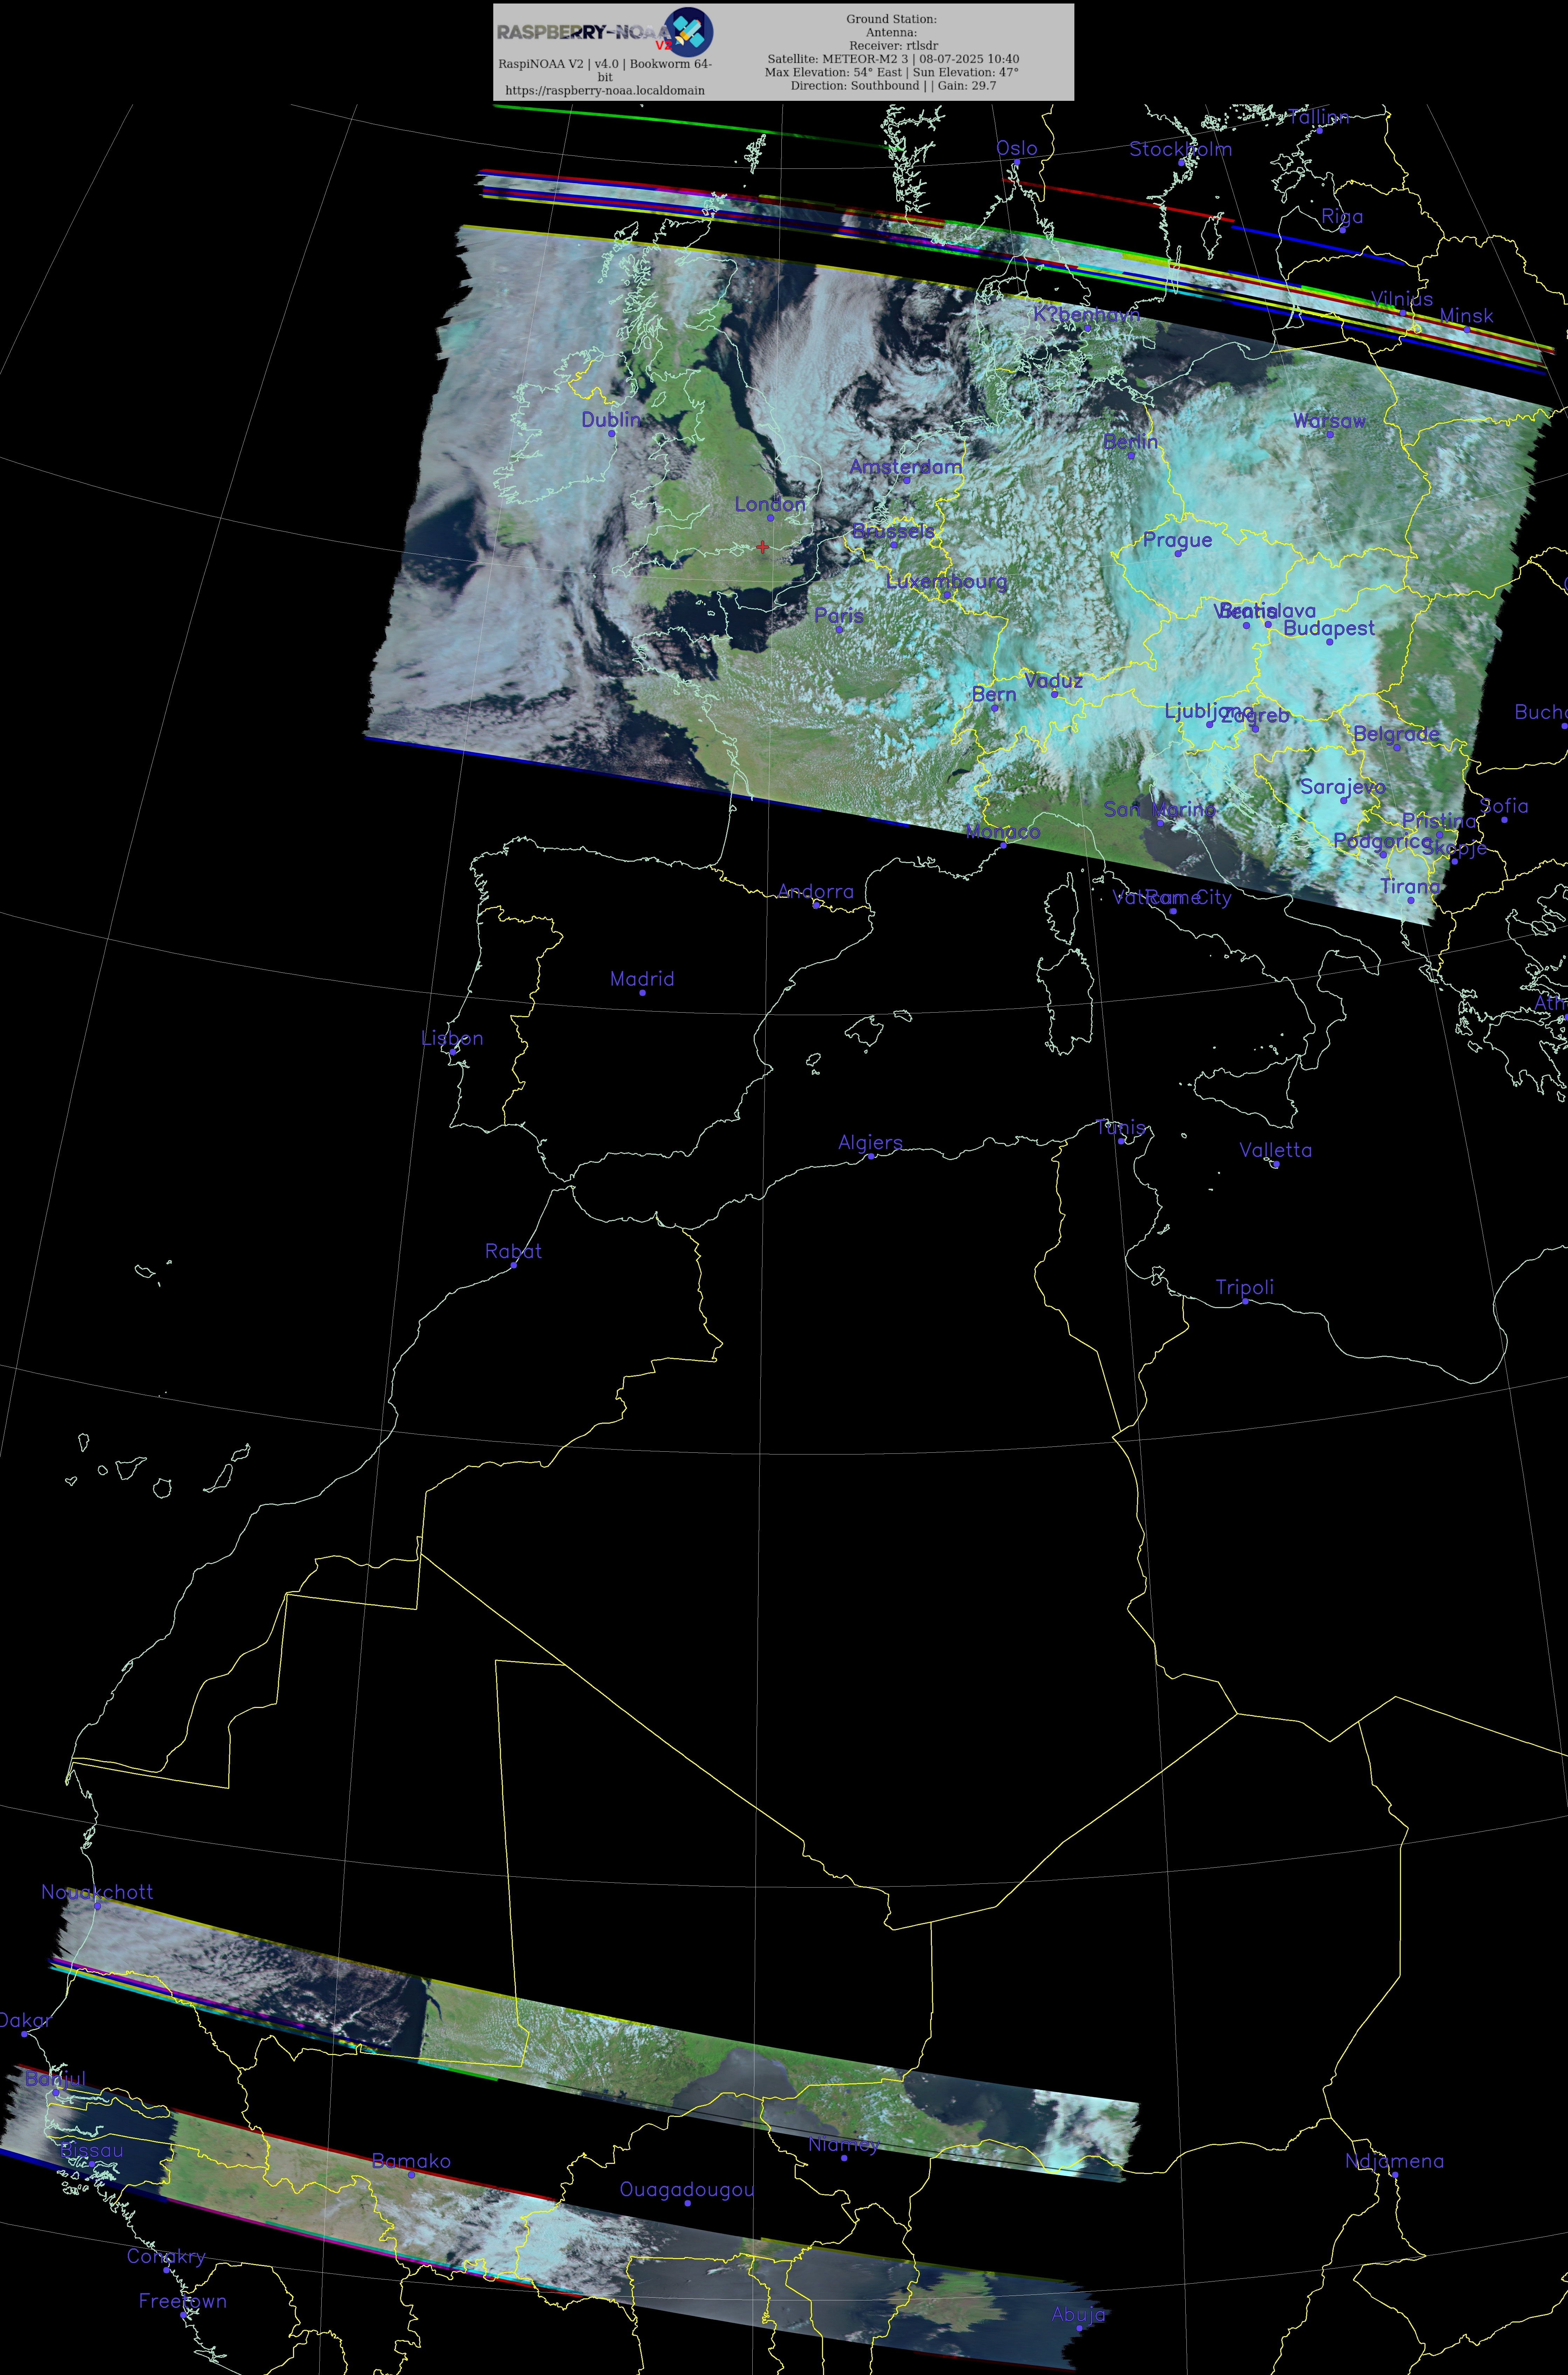1568x2375 pixels.
Task: Click the Andorra city label
Action: [816, 892]
